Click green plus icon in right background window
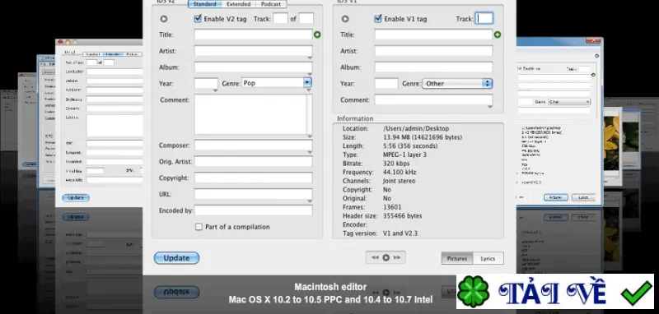This screenshot has height=314, width=659. point(593,75)
